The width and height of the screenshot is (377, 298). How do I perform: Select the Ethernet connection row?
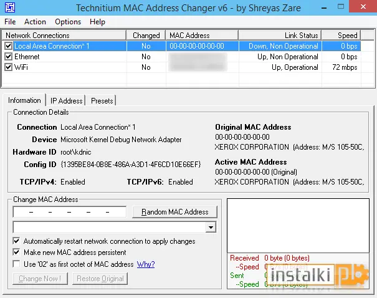[181, 57]
